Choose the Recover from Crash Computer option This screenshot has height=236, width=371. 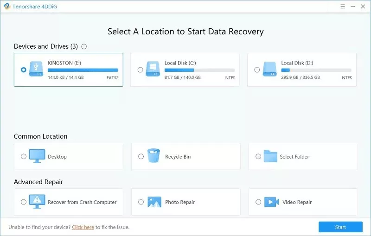coord(24,202)
